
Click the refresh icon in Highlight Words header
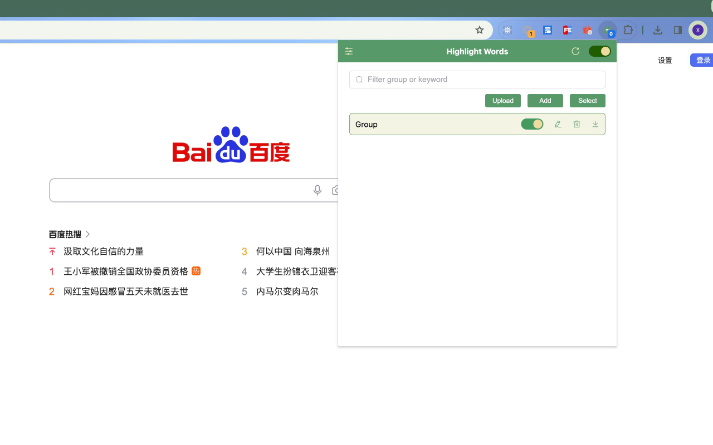click(575, 51)
